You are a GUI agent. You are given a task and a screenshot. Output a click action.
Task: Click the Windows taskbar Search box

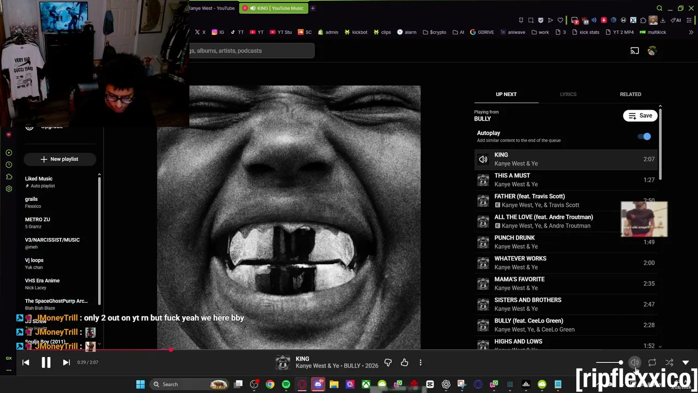pyautogui.click(x=189, y=384)
